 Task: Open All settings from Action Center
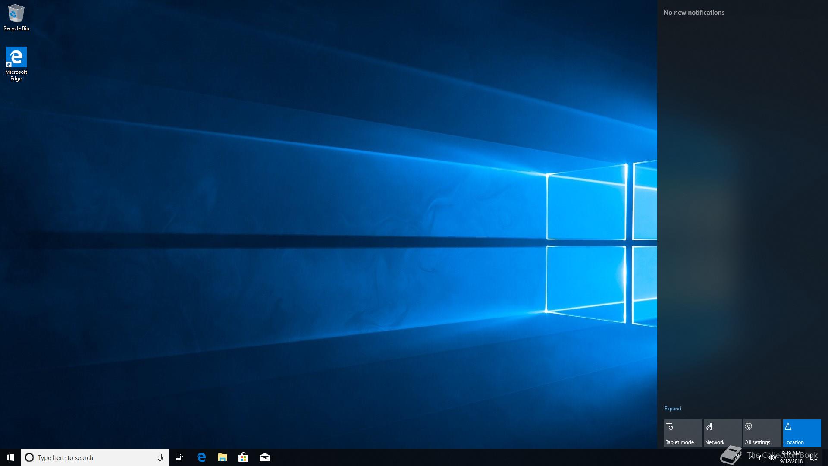click(762, 433)
